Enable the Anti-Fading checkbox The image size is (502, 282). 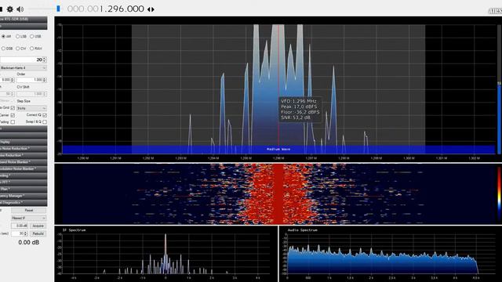point(13,122)
